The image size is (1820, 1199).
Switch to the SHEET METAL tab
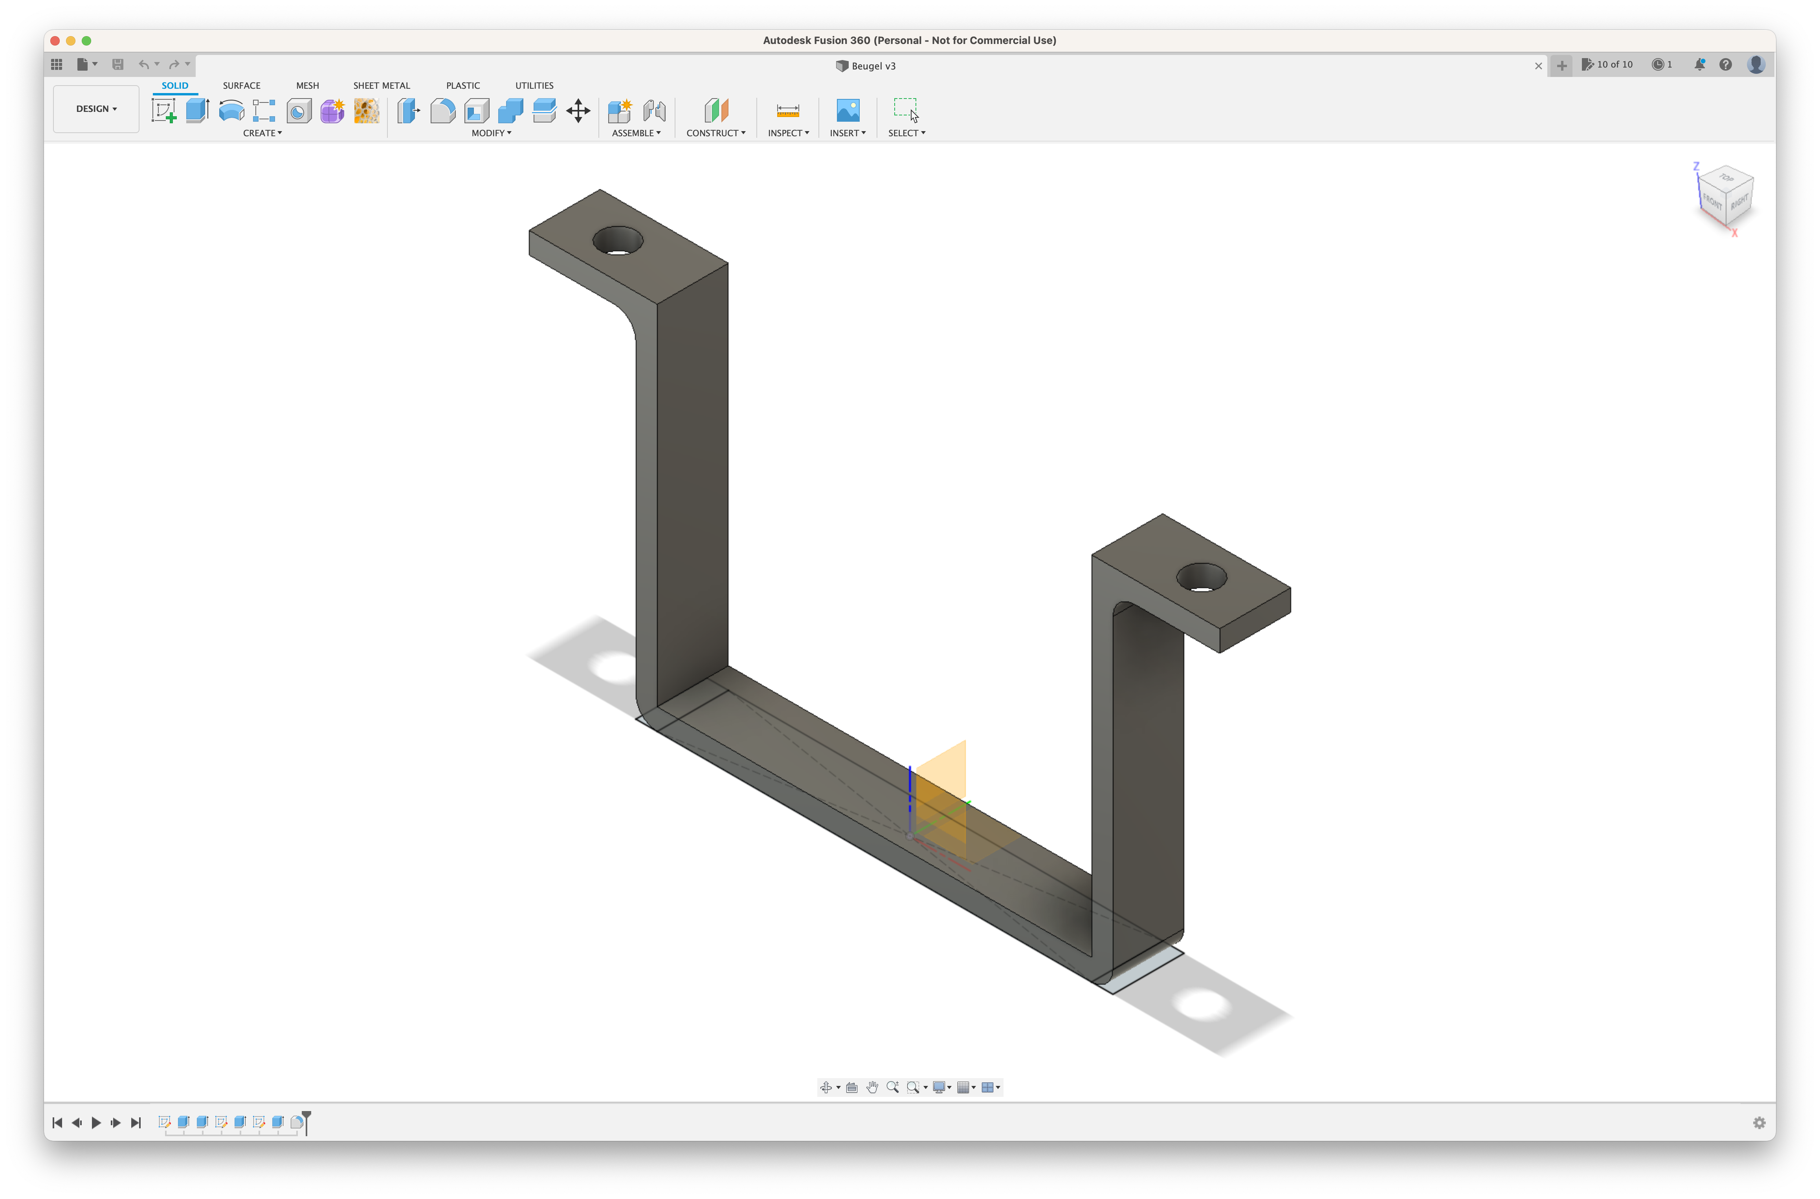click(381, 86)
